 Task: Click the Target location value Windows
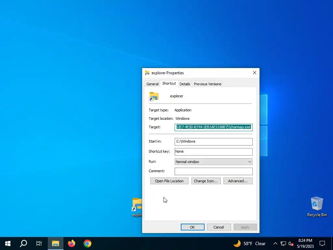point(182,118)
